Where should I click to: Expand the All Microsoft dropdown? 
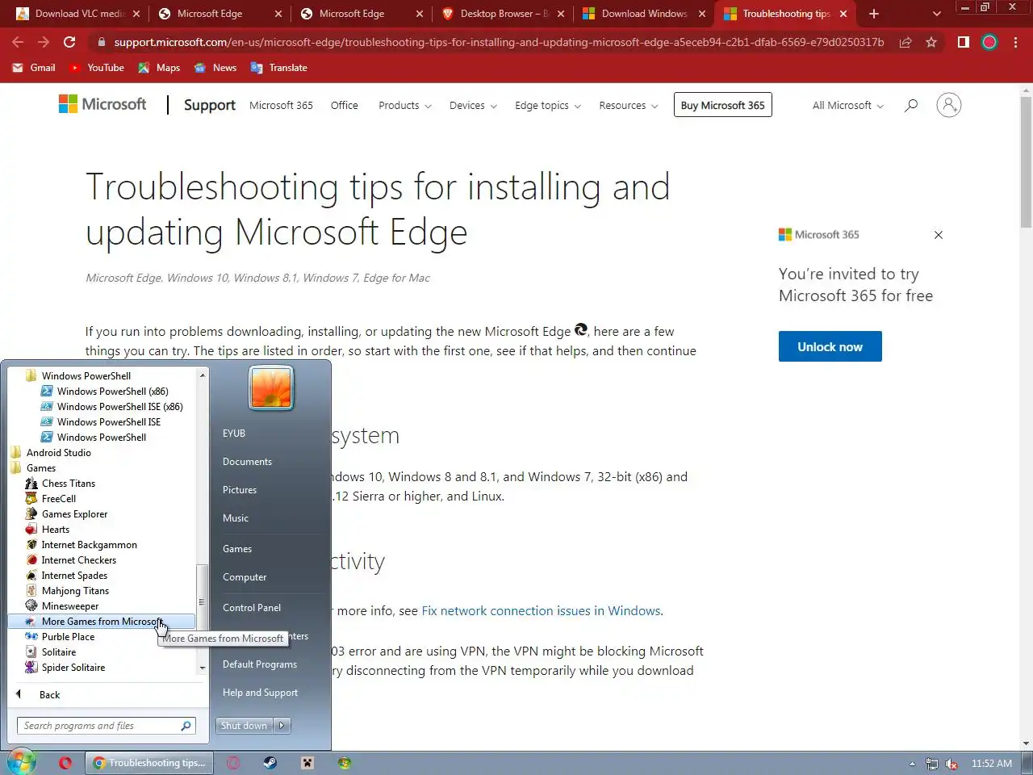tap(848, 105)
